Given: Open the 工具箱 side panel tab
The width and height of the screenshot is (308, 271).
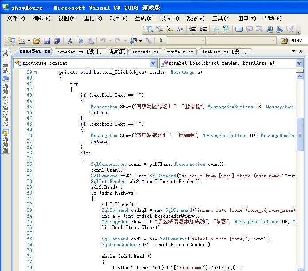Looking at the screenshot, I should tap(5, 61).
